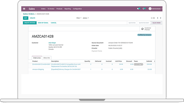The height and width of the screenshot is (103, 184).
Task: Click the LINKYO Compatible Drum Unit description
Action: pos(66,65)
